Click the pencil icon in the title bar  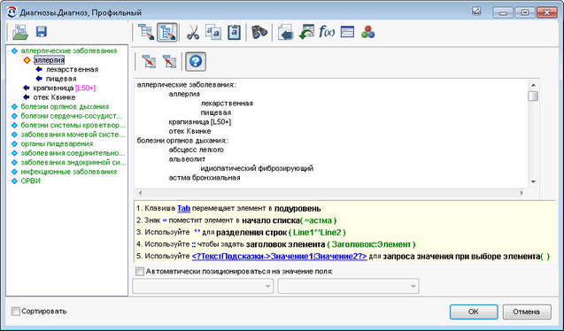[x=476, y=12]
